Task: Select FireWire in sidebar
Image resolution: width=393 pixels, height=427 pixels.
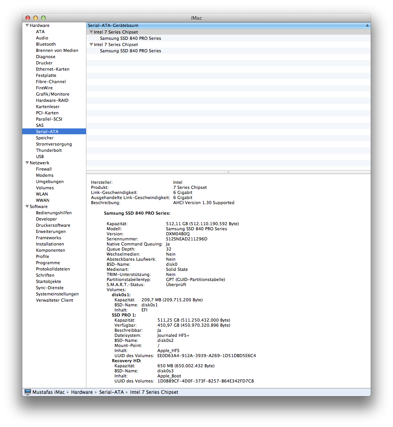Action: coord(44,88)
